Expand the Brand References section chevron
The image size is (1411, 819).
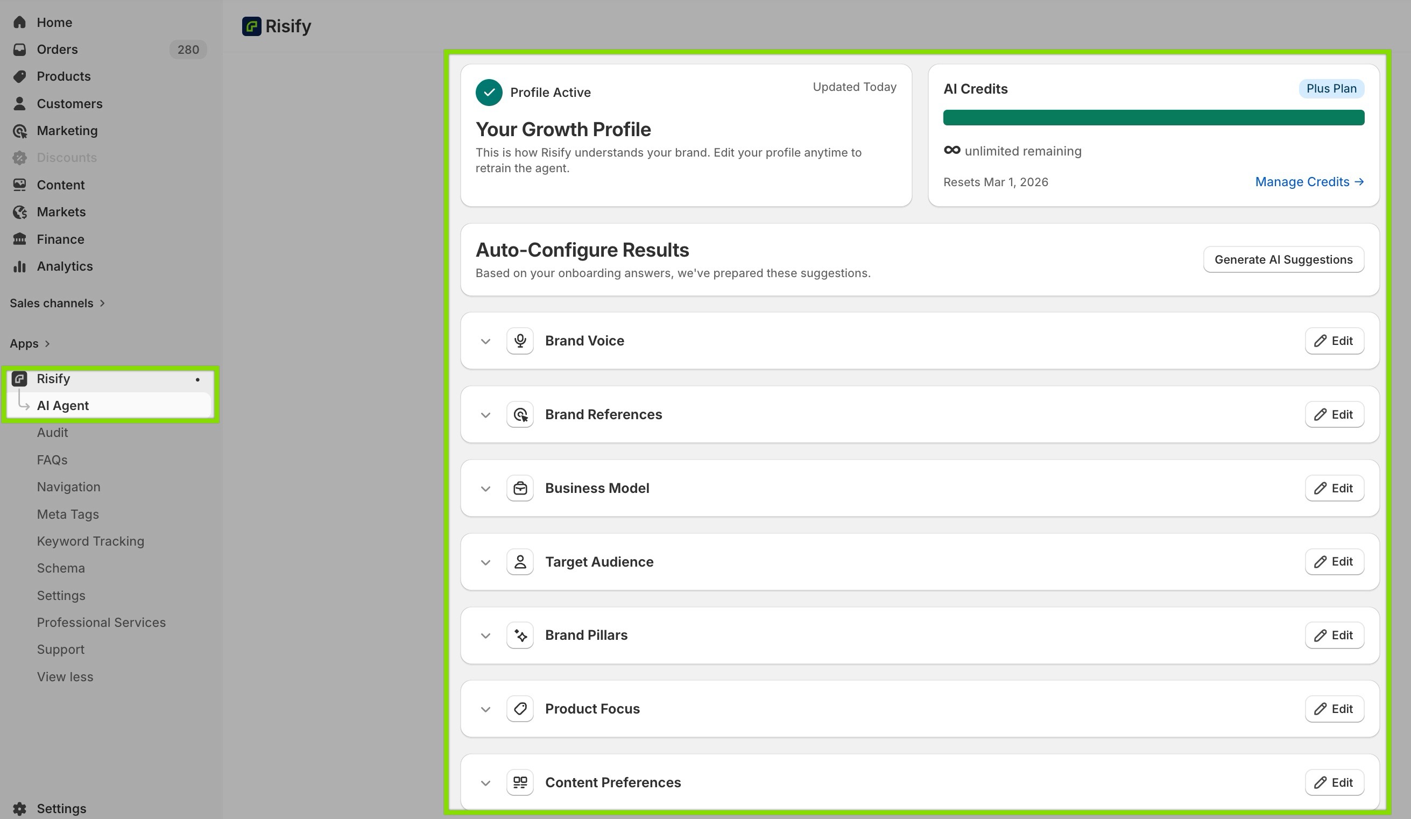coord(485,415)
